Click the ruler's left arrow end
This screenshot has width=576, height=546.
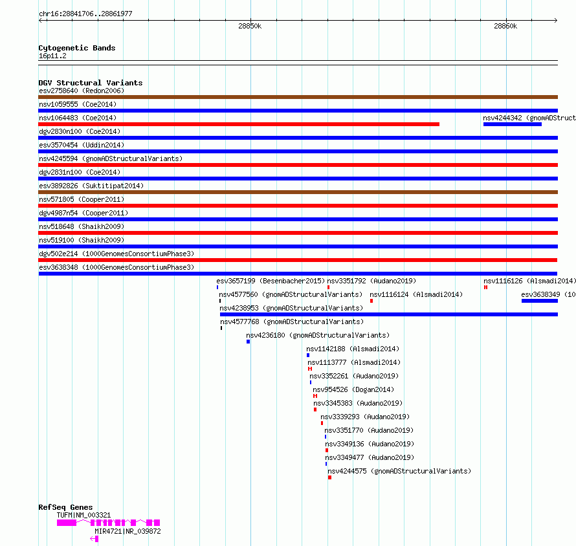(x=40, y=20)
